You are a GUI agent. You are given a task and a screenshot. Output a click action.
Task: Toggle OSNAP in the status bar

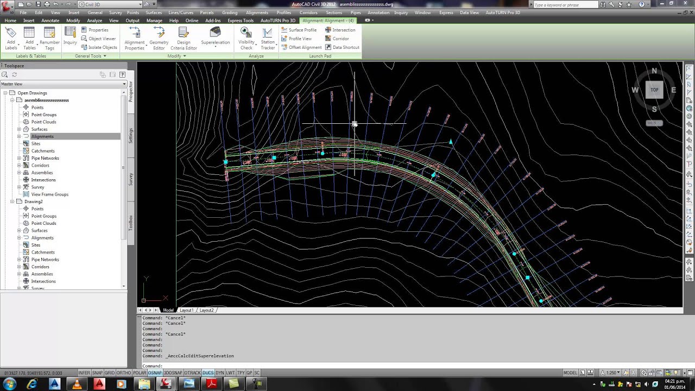coord(155,373)
